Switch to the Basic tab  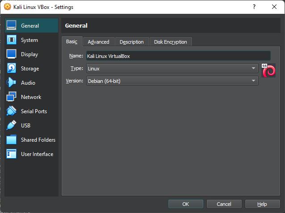pyautogui.click(x=72, y=41)
